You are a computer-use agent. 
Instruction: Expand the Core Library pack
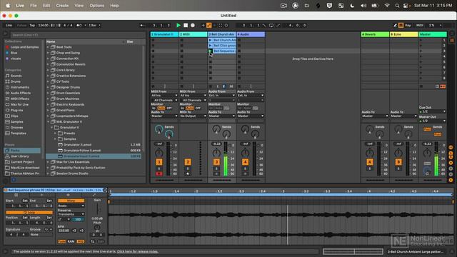coord(48,70)
